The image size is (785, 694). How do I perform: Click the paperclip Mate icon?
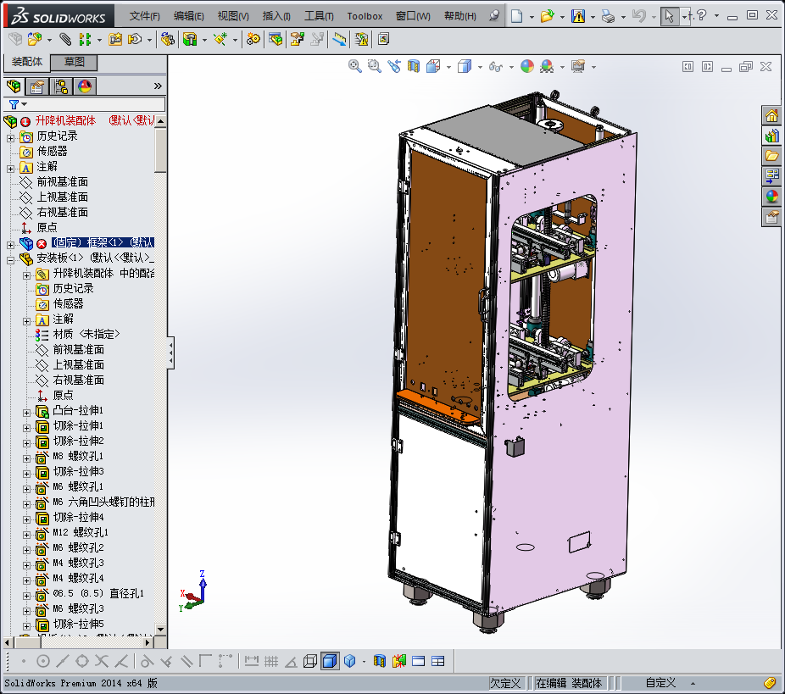pos(65,39)
